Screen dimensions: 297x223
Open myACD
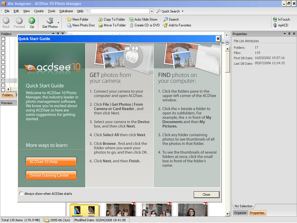tap(280, 25)
